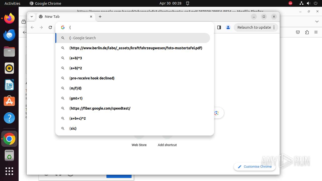Open Firefox extensions puzzle icon
This screenshot has height=181, width=322.
click(307, 32)
